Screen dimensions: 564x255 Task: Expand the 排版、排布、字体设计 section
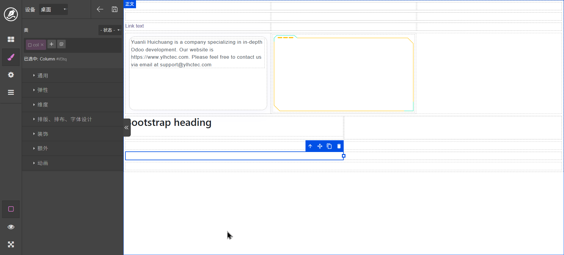(x=65, y=119)
